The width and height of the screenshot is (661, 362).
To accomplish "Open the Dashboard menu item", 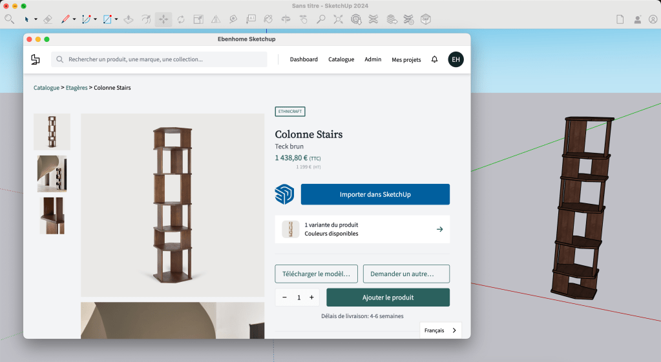I will pyautogui.click(x=304, y=59).
